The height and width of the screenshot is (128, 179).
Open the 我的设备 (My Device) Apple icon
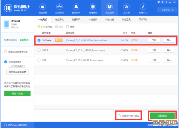click(43, 7)
